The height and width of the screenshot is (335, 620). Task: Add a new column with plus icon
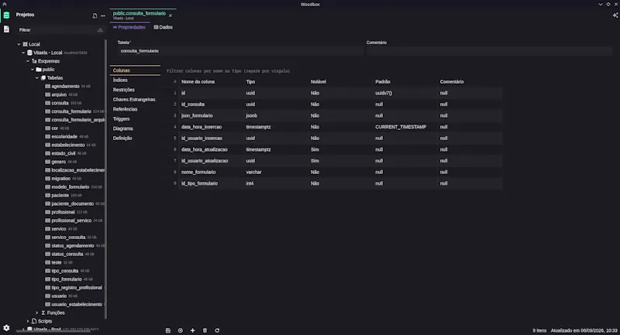pyautogui.click(x=192, y=330)
